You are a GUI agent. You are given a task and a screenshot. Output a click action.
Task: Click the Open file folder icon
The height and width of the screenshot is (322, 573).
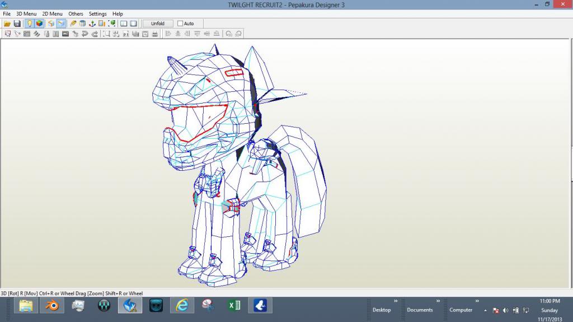(x=7, y=24)
